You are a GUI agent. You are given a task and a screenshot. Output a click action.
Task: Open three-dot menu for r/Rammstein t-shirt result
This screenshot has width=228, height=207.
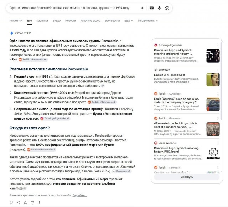click(218, 118)
